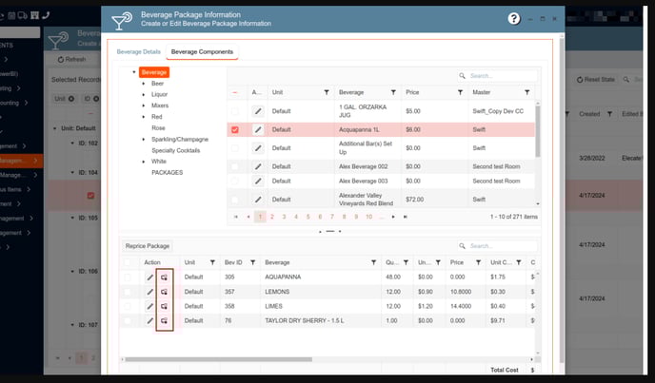Open filter icon on Master column
655x383 pixels.
[x=526, y=92]
